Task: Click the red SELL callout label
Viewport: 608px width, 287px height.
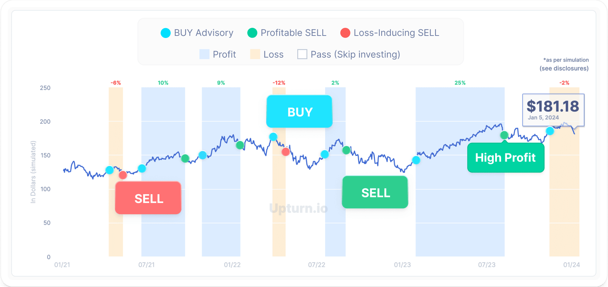Action: tap(148, 198)
